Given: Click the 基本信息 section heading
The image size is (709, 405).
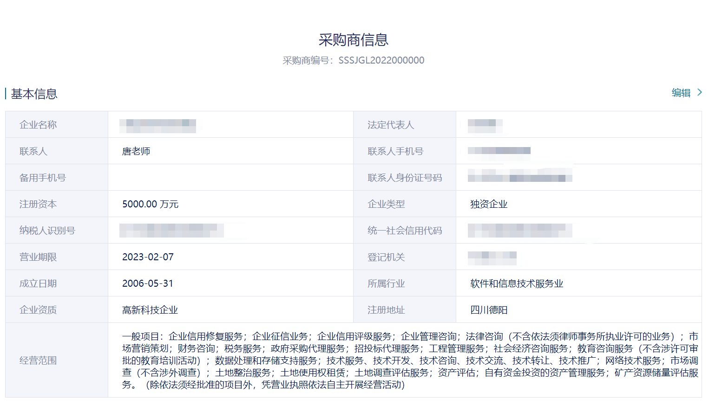Looking at the screenshot, I should pos(34,94).
